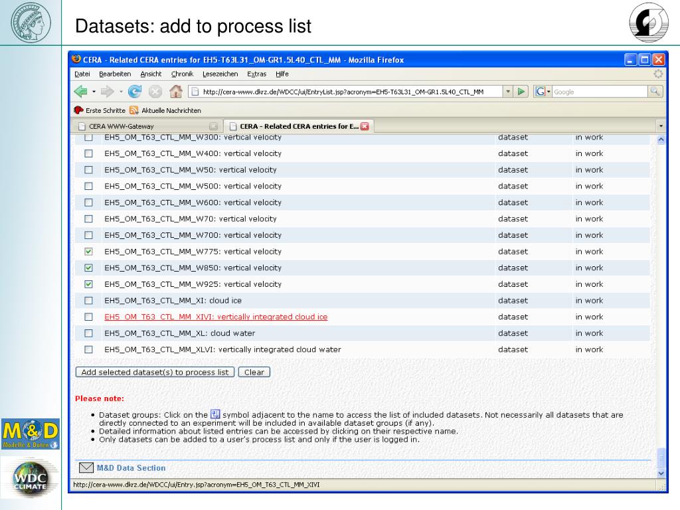
Task: Click the vertical scrollbar thumb
Action: (661, 458)
